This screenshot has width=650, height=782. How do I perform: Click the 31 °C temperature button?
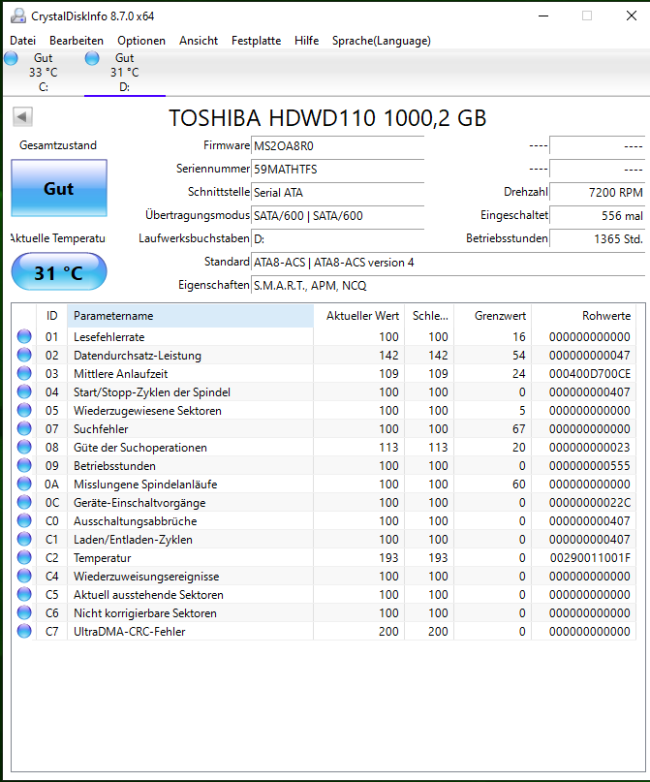[59, 271]
